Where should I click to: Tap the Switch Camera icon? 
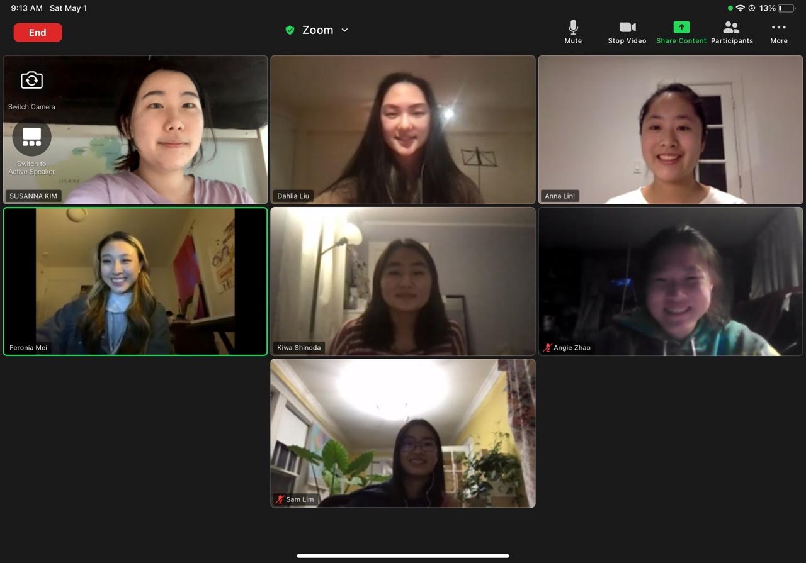[x=31, y=81]
